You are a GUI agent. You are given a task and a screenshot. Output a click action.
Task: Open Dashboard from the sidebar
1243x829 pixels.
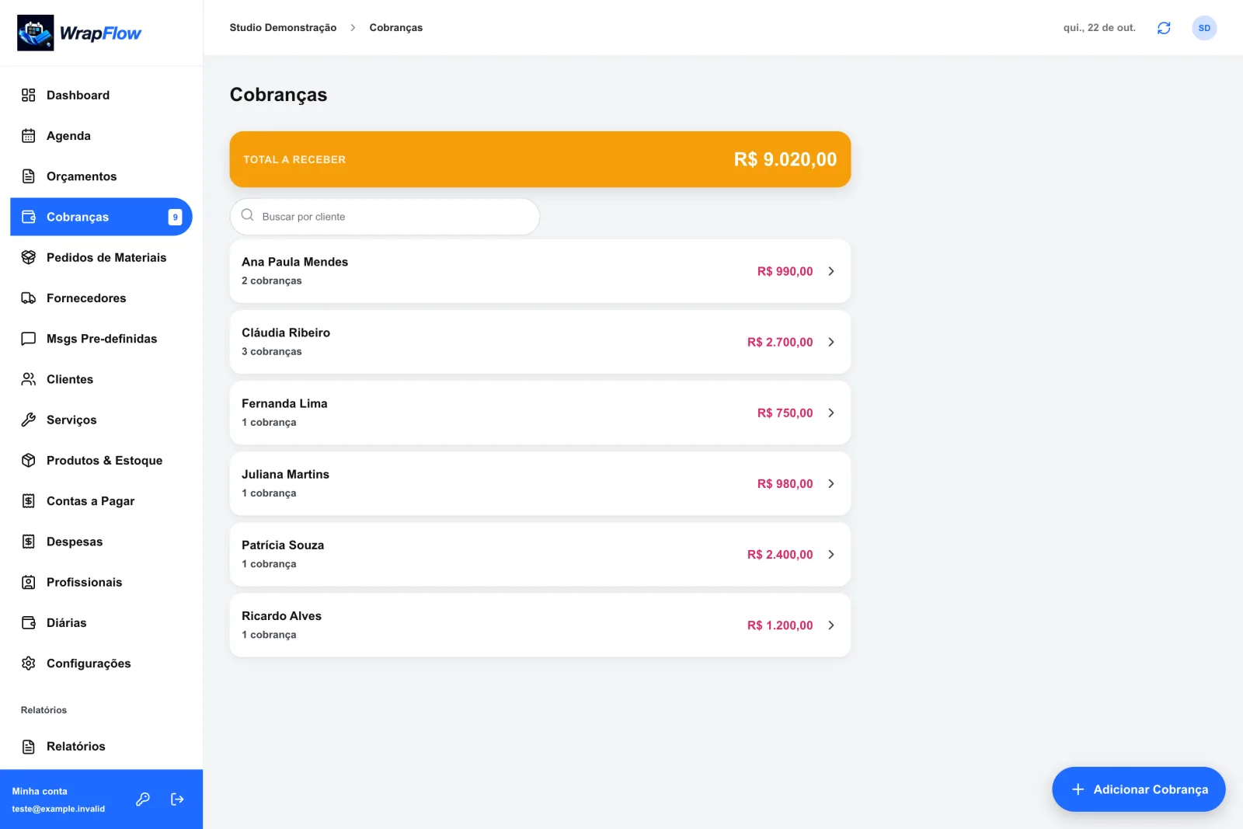(101, 95)
